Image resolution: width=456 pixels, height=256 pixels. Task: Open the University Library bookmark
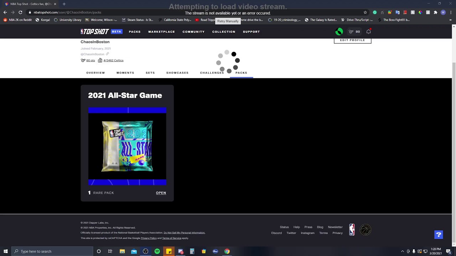[68, 20]
